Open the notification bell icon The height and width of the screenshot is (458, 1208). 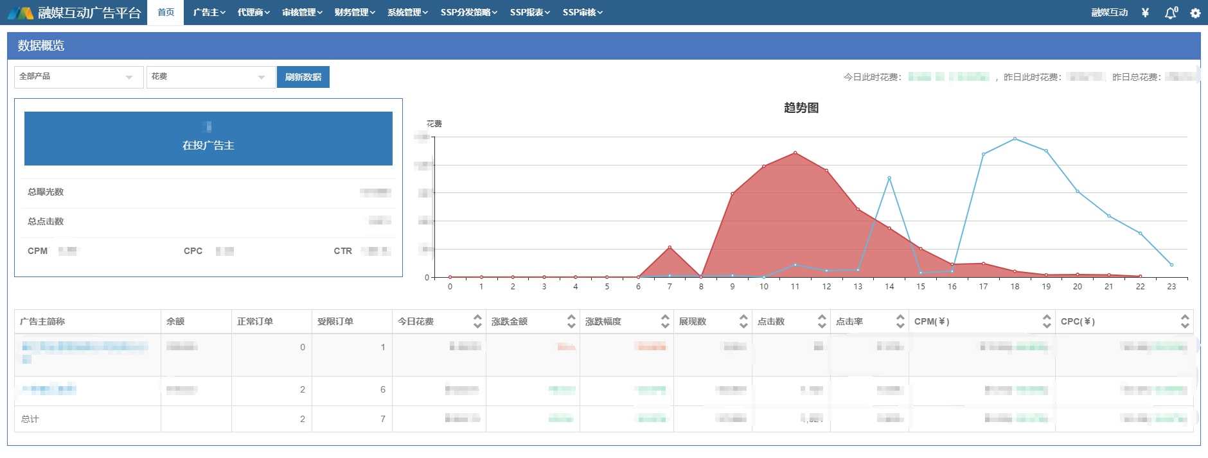point(1171,13)
